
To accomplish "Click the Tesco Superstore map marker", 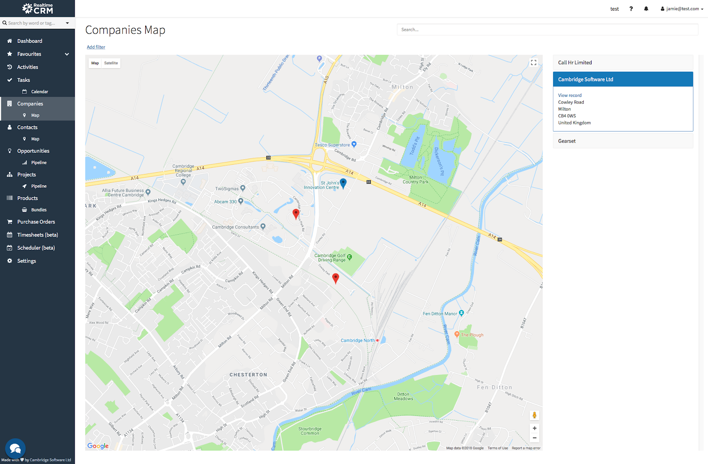I will click(354, 144).
